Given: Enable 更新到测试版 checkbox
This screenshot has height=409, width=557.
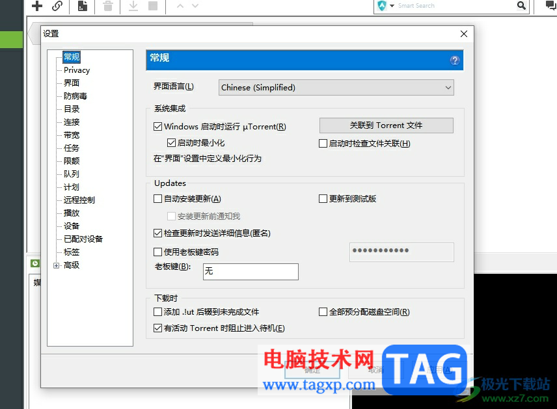Looking at the screenshot, I should click(323, 198).
